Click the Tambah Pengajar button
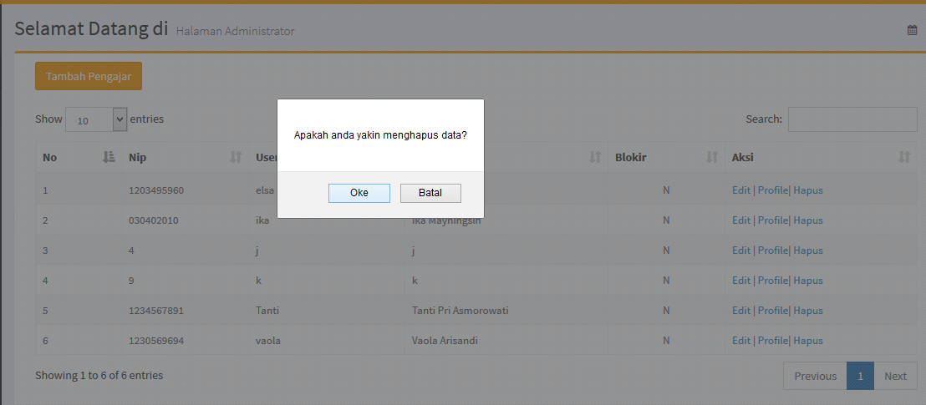This screenshot has height=405, width=926. coord(89,76)
